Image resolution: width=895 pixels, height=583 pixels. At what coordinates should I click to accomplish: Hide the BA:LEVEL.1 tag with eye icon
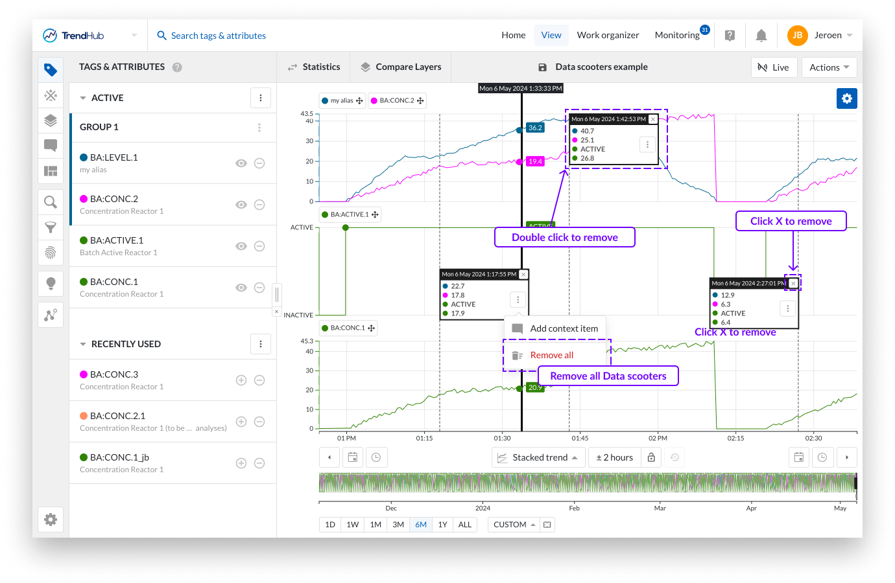point(241,163)
